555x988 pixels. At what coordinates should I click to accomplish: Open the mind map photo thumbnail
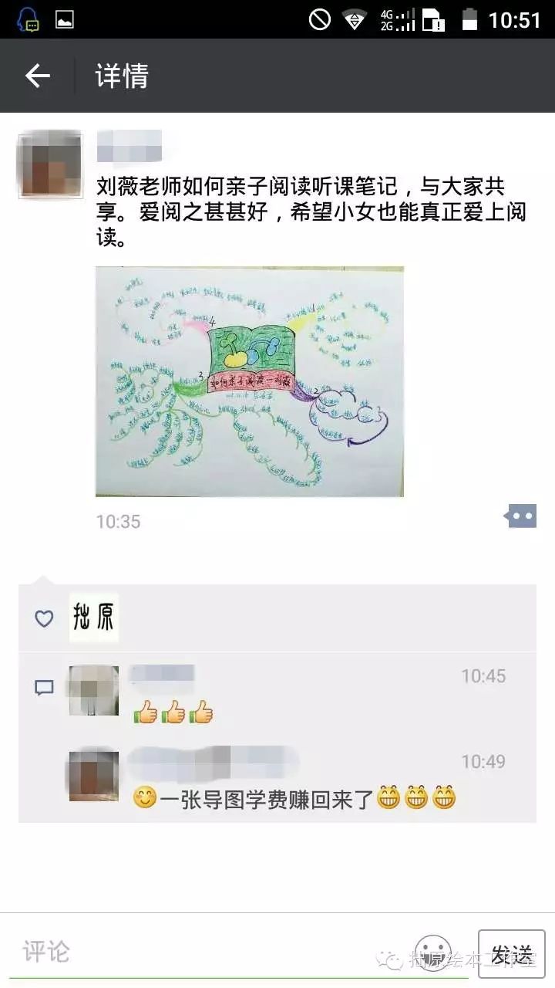[x=250, y=381]
